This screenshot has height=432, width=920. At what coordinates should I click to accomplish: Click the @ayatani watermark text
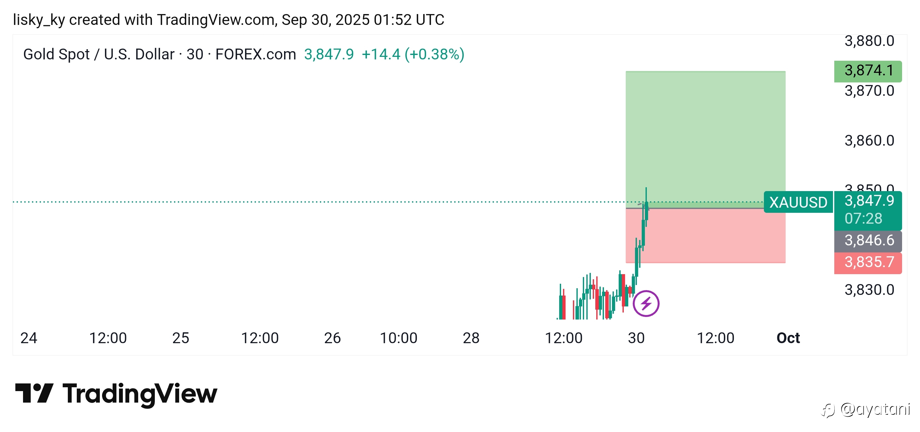(x=875, y=409)
